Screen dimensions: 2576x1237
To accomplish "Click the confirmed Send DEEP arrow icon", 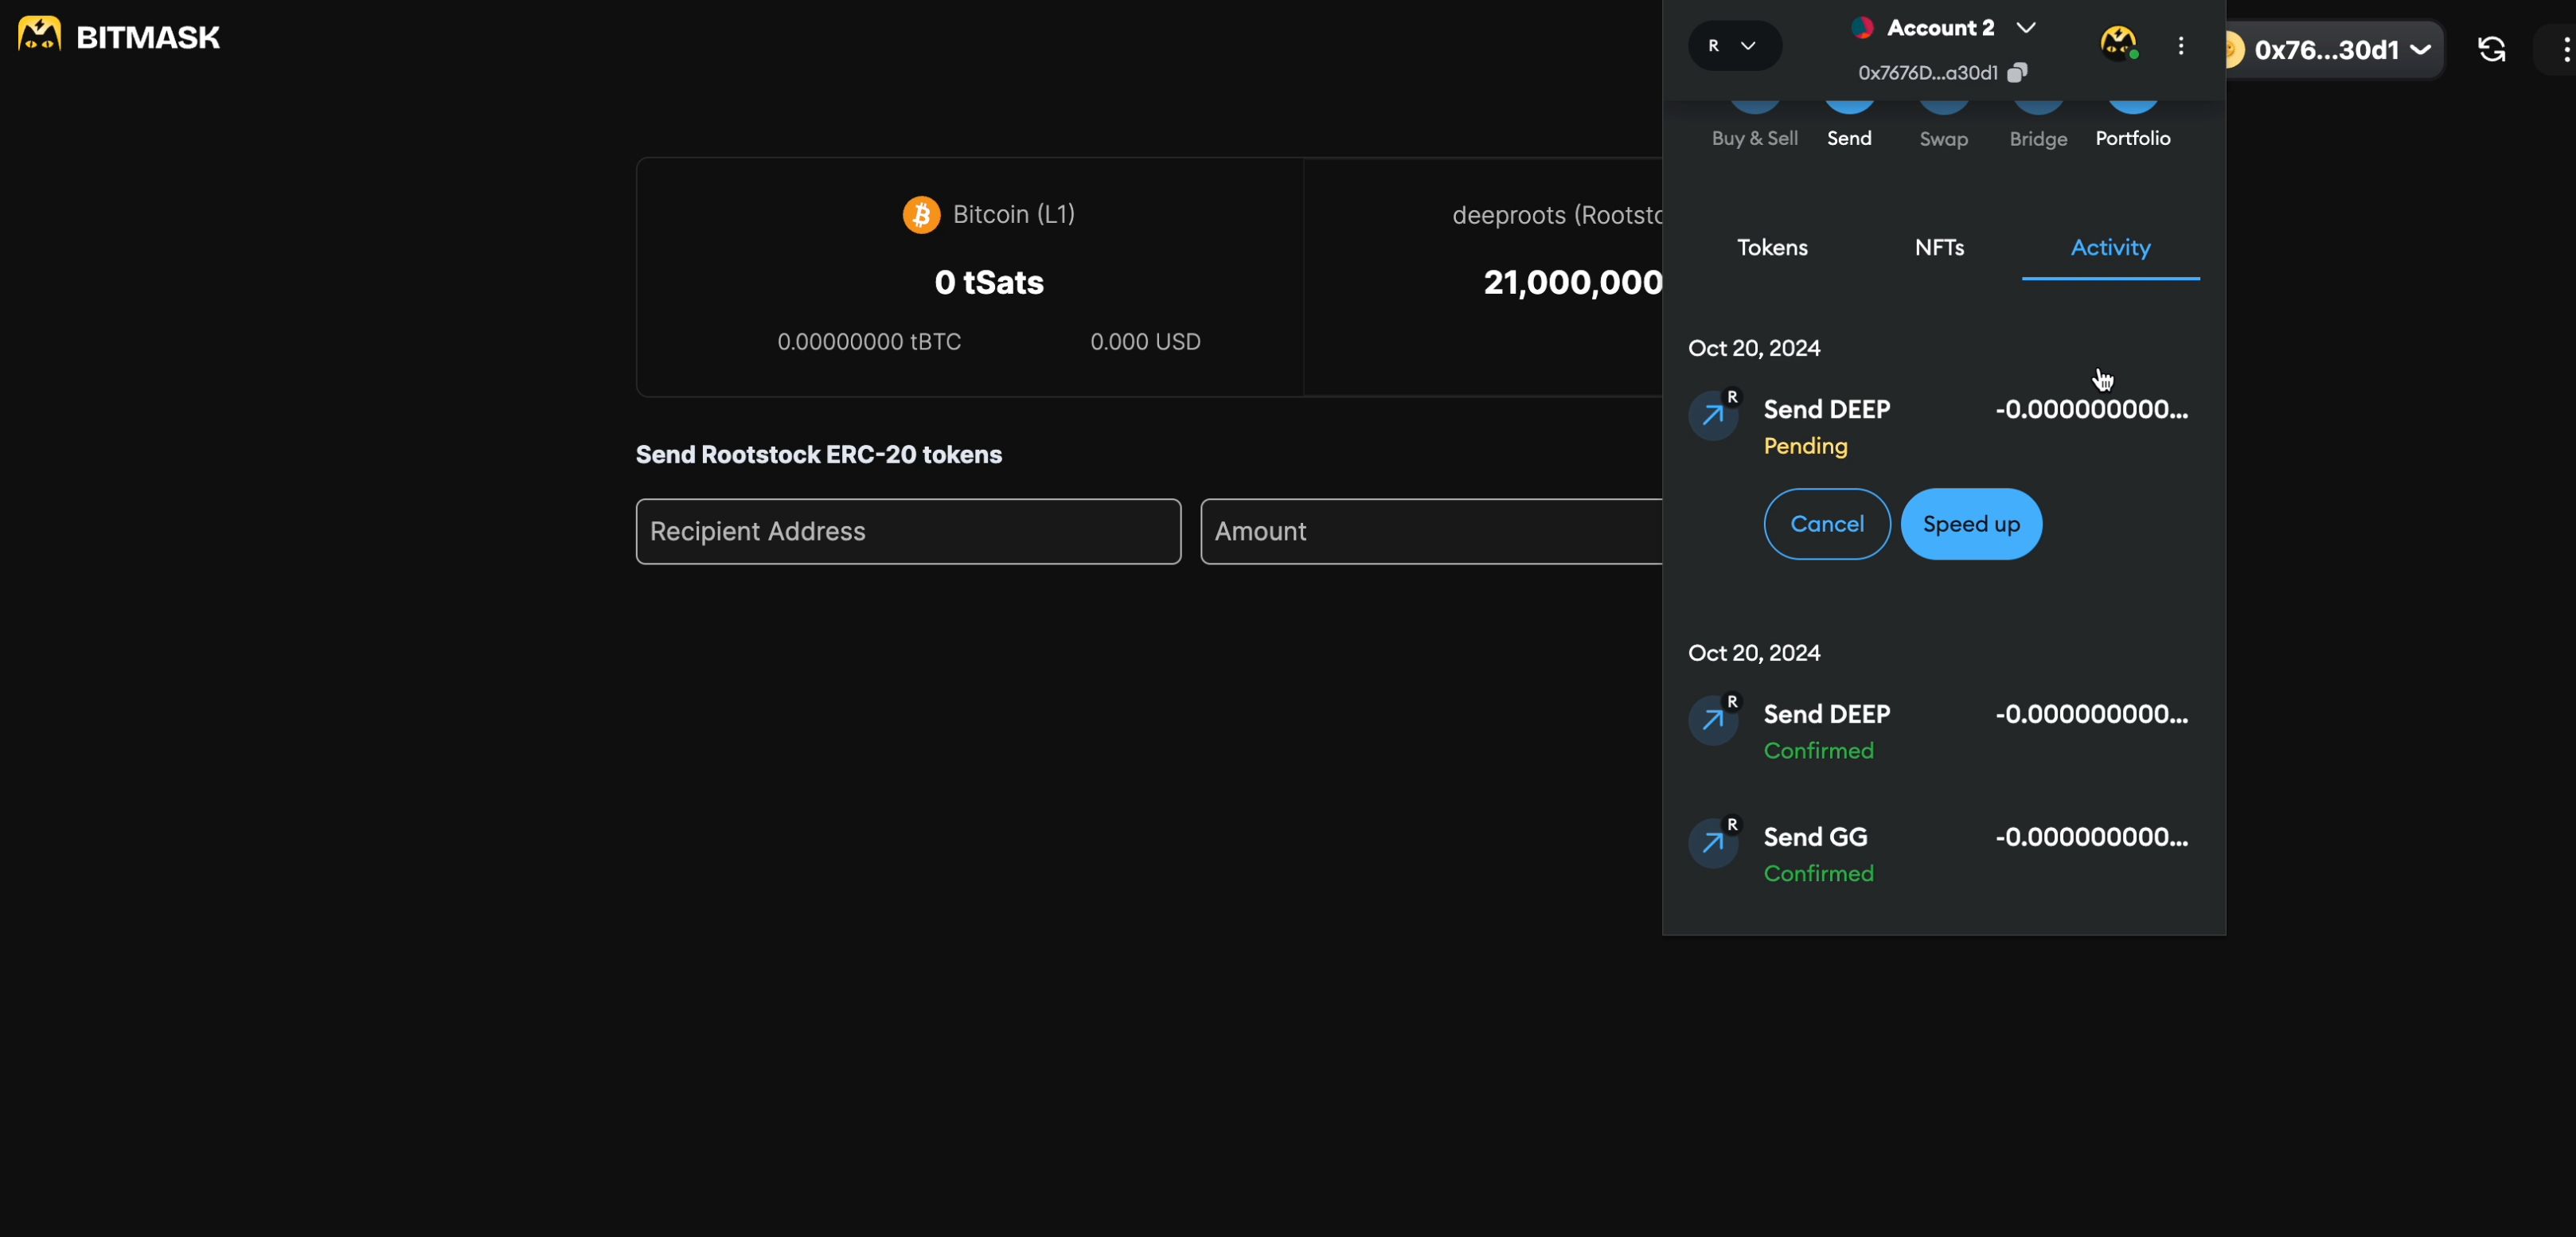I will (1713, 720).
